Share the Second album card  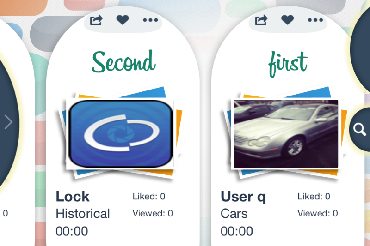pyautogui.click(x=96, y=20)
